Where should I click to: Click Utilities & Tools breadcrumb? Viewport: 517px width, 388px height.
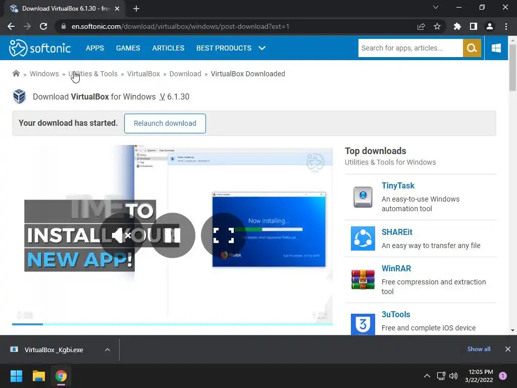93,74
